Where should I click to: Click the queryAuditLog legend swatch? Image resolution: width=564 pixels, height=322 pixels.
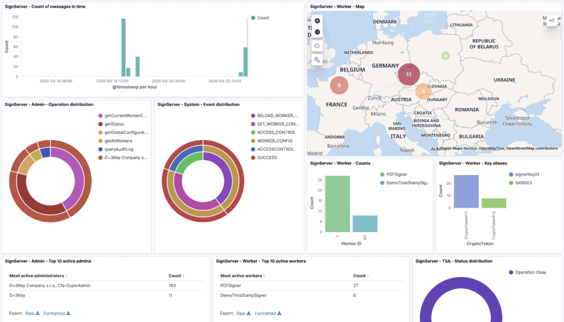point(101,149)
